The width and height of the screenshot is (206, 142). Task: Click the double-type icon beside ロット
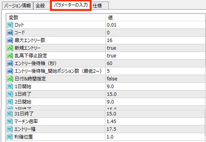[10, 25]
